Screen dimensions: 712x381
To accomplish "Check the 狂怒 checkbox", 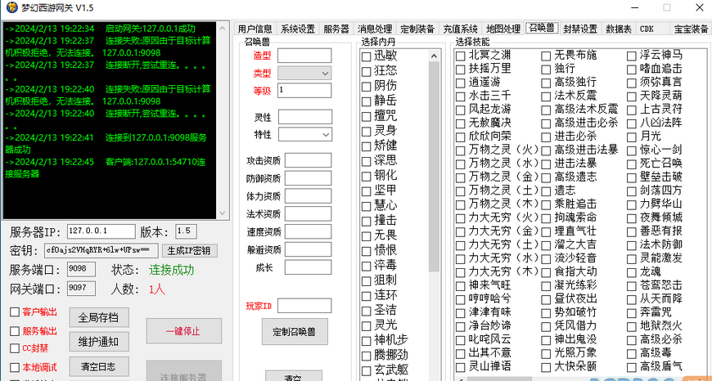I will [366, 72].
